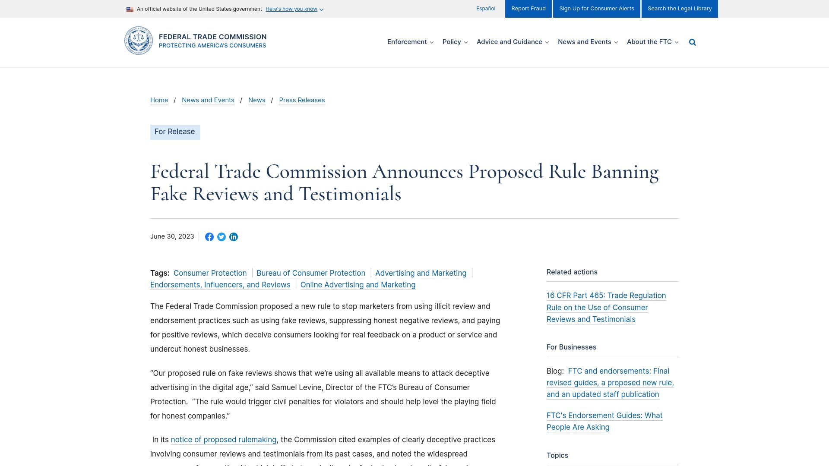
Task: Click the For Businesses heading
Action: click(571, 347)
